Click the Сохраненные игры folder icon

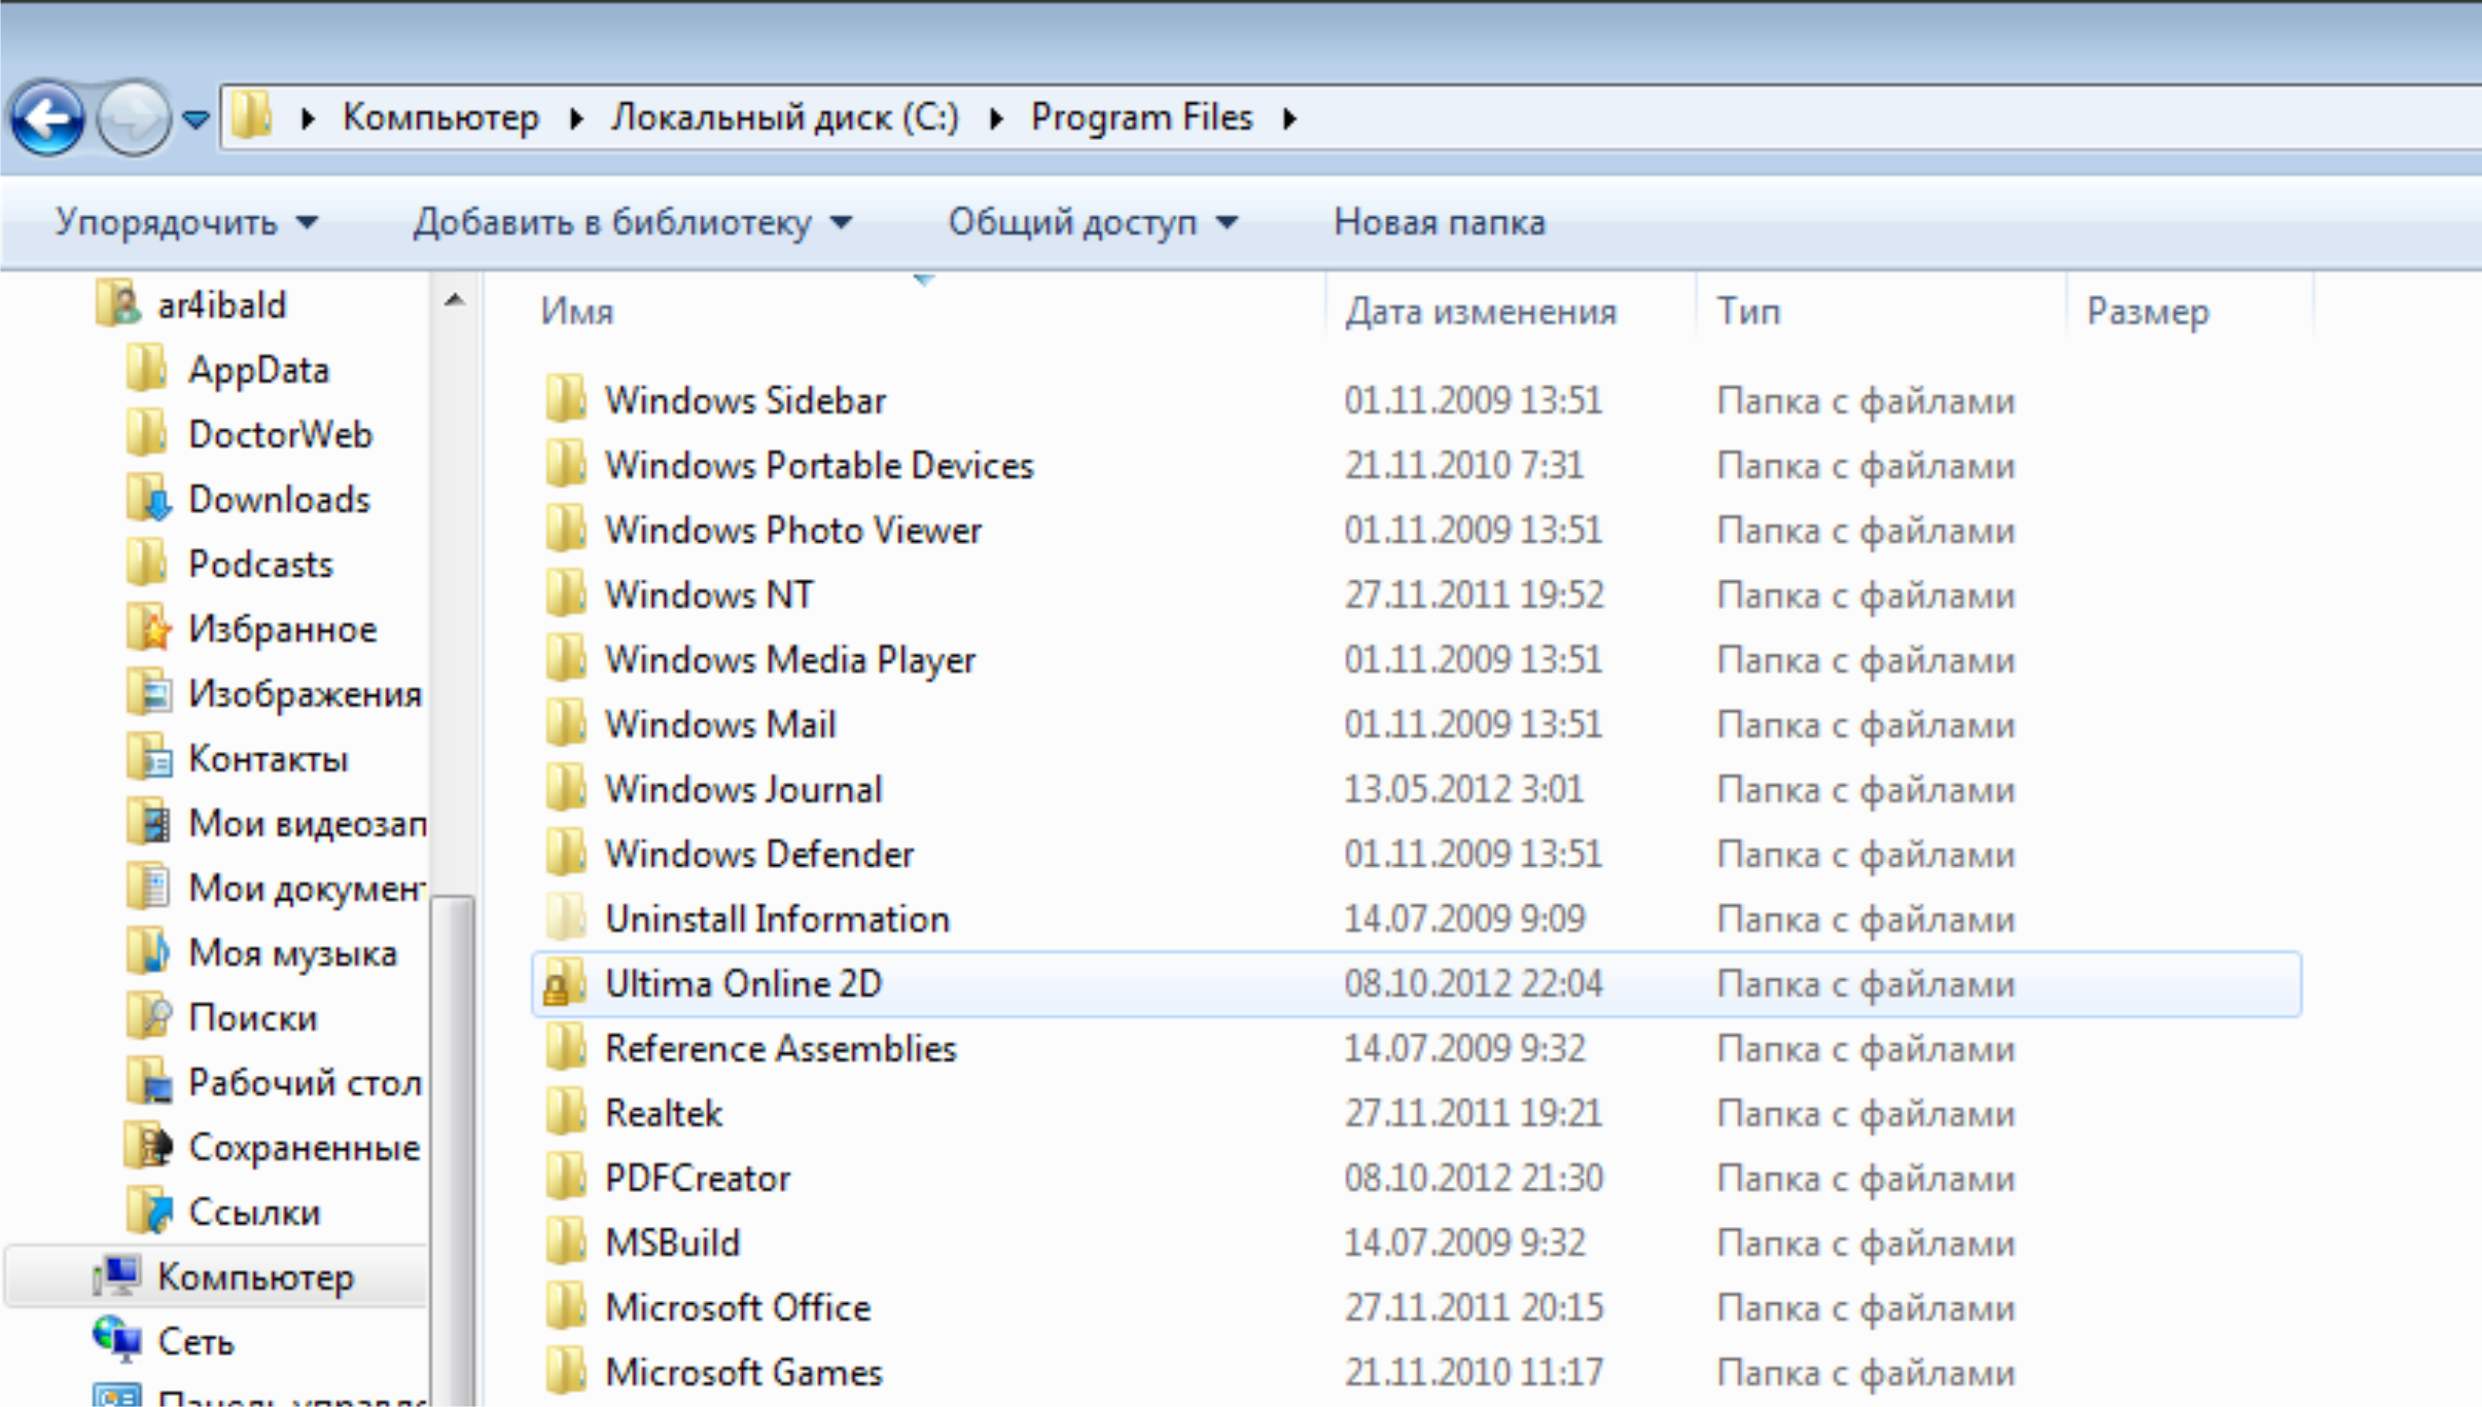tap(148, 1146)
